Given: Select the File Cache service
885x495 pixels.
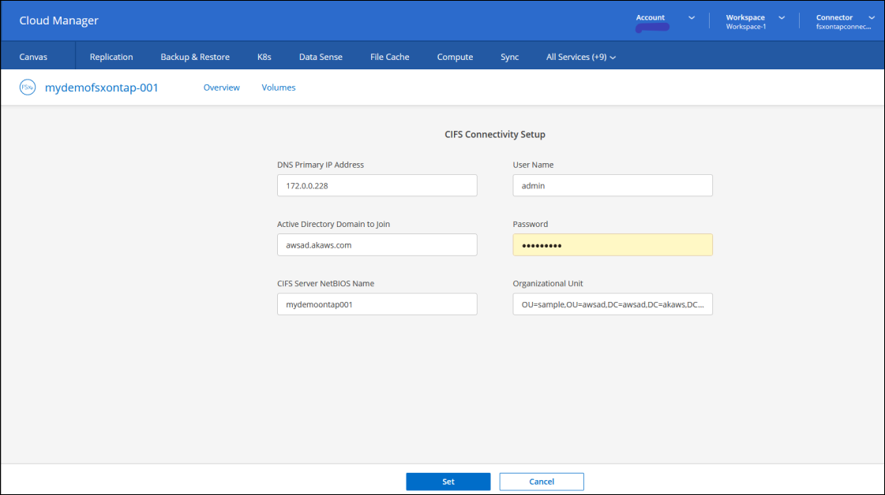Looking at the screenshot, I should (x=389, y=56).
